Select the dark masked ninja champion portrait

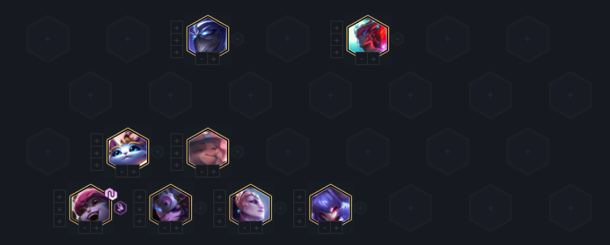208,36
